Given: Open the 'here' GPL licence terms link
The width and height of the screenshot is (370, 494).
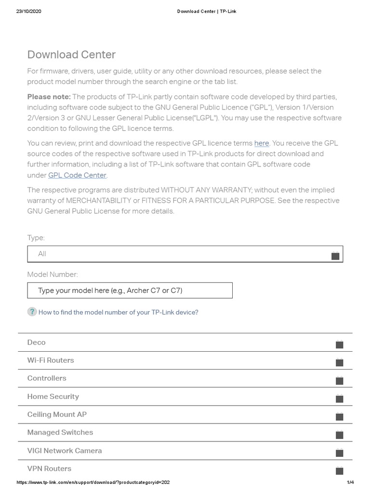Looking at the screenshot, I should [262, 143].
